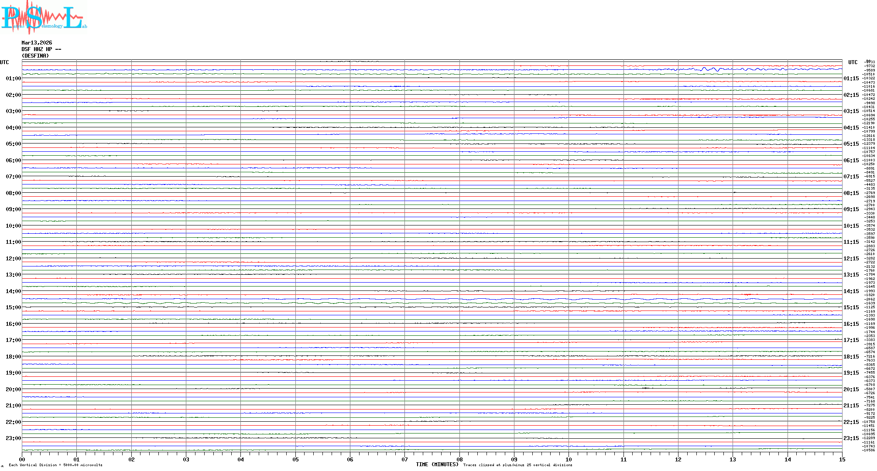
Task: Click minute marker 00 on bottom axis
Action: pos(22,460)
